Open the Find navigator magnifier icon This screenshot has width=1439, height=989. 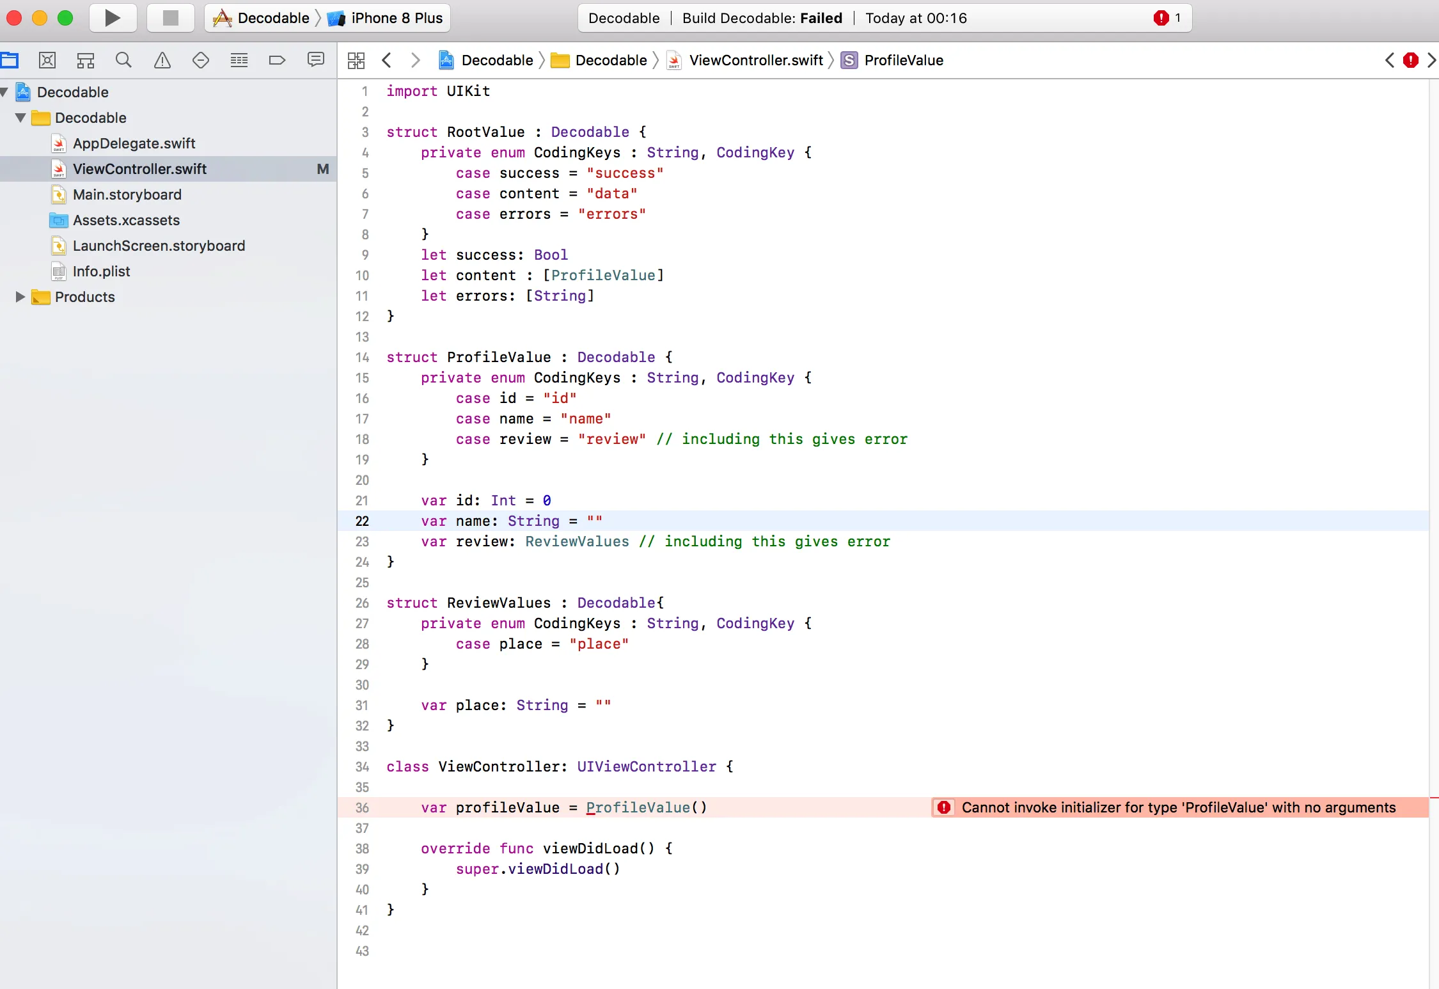tap(123, 60)
